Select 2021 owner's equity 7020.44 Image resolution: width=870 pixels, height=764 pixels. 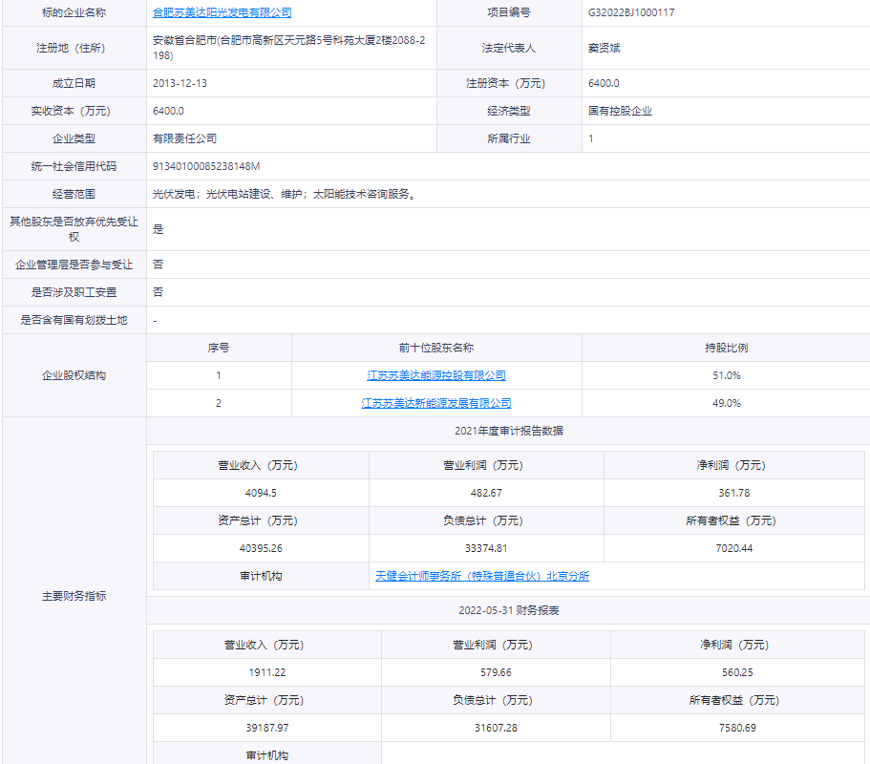click(734, 549)
